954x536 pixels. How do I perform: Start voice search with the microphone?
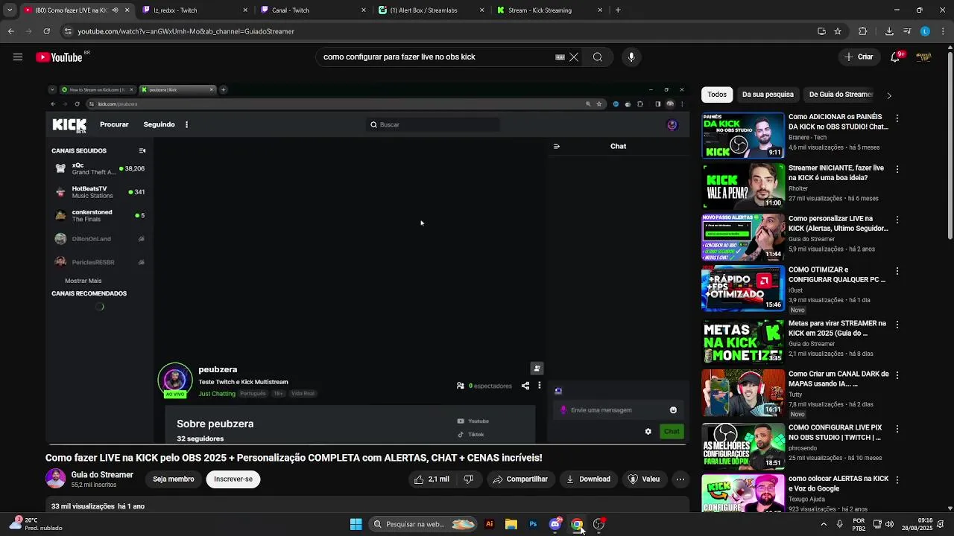[x=631, y=57]
